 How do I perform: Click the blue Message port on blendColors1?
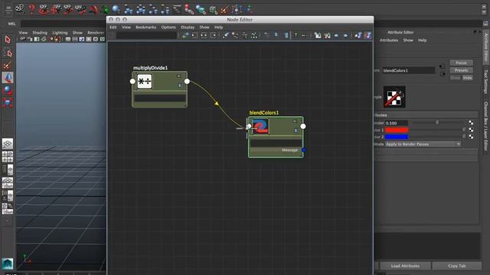pos(303,150)
